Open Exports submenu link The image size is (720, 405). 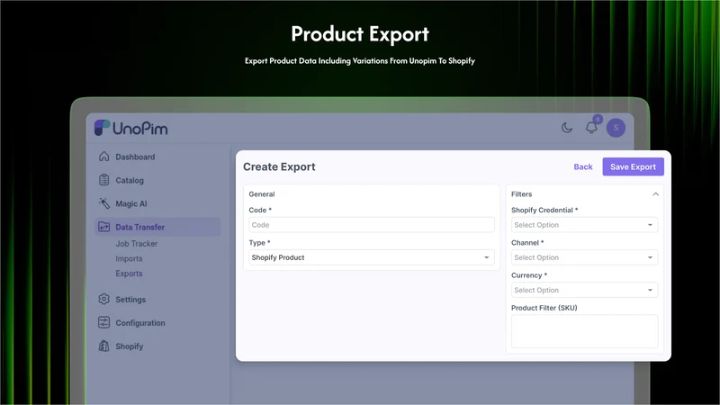[129, 274]
